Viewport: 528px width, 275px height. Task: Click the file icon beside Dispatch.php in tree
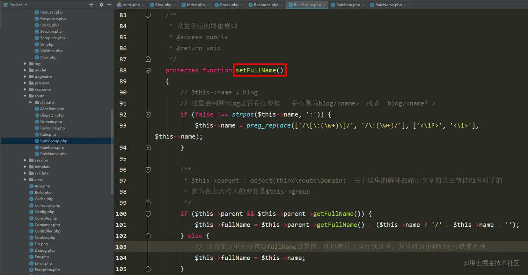[x=37, y=115]
